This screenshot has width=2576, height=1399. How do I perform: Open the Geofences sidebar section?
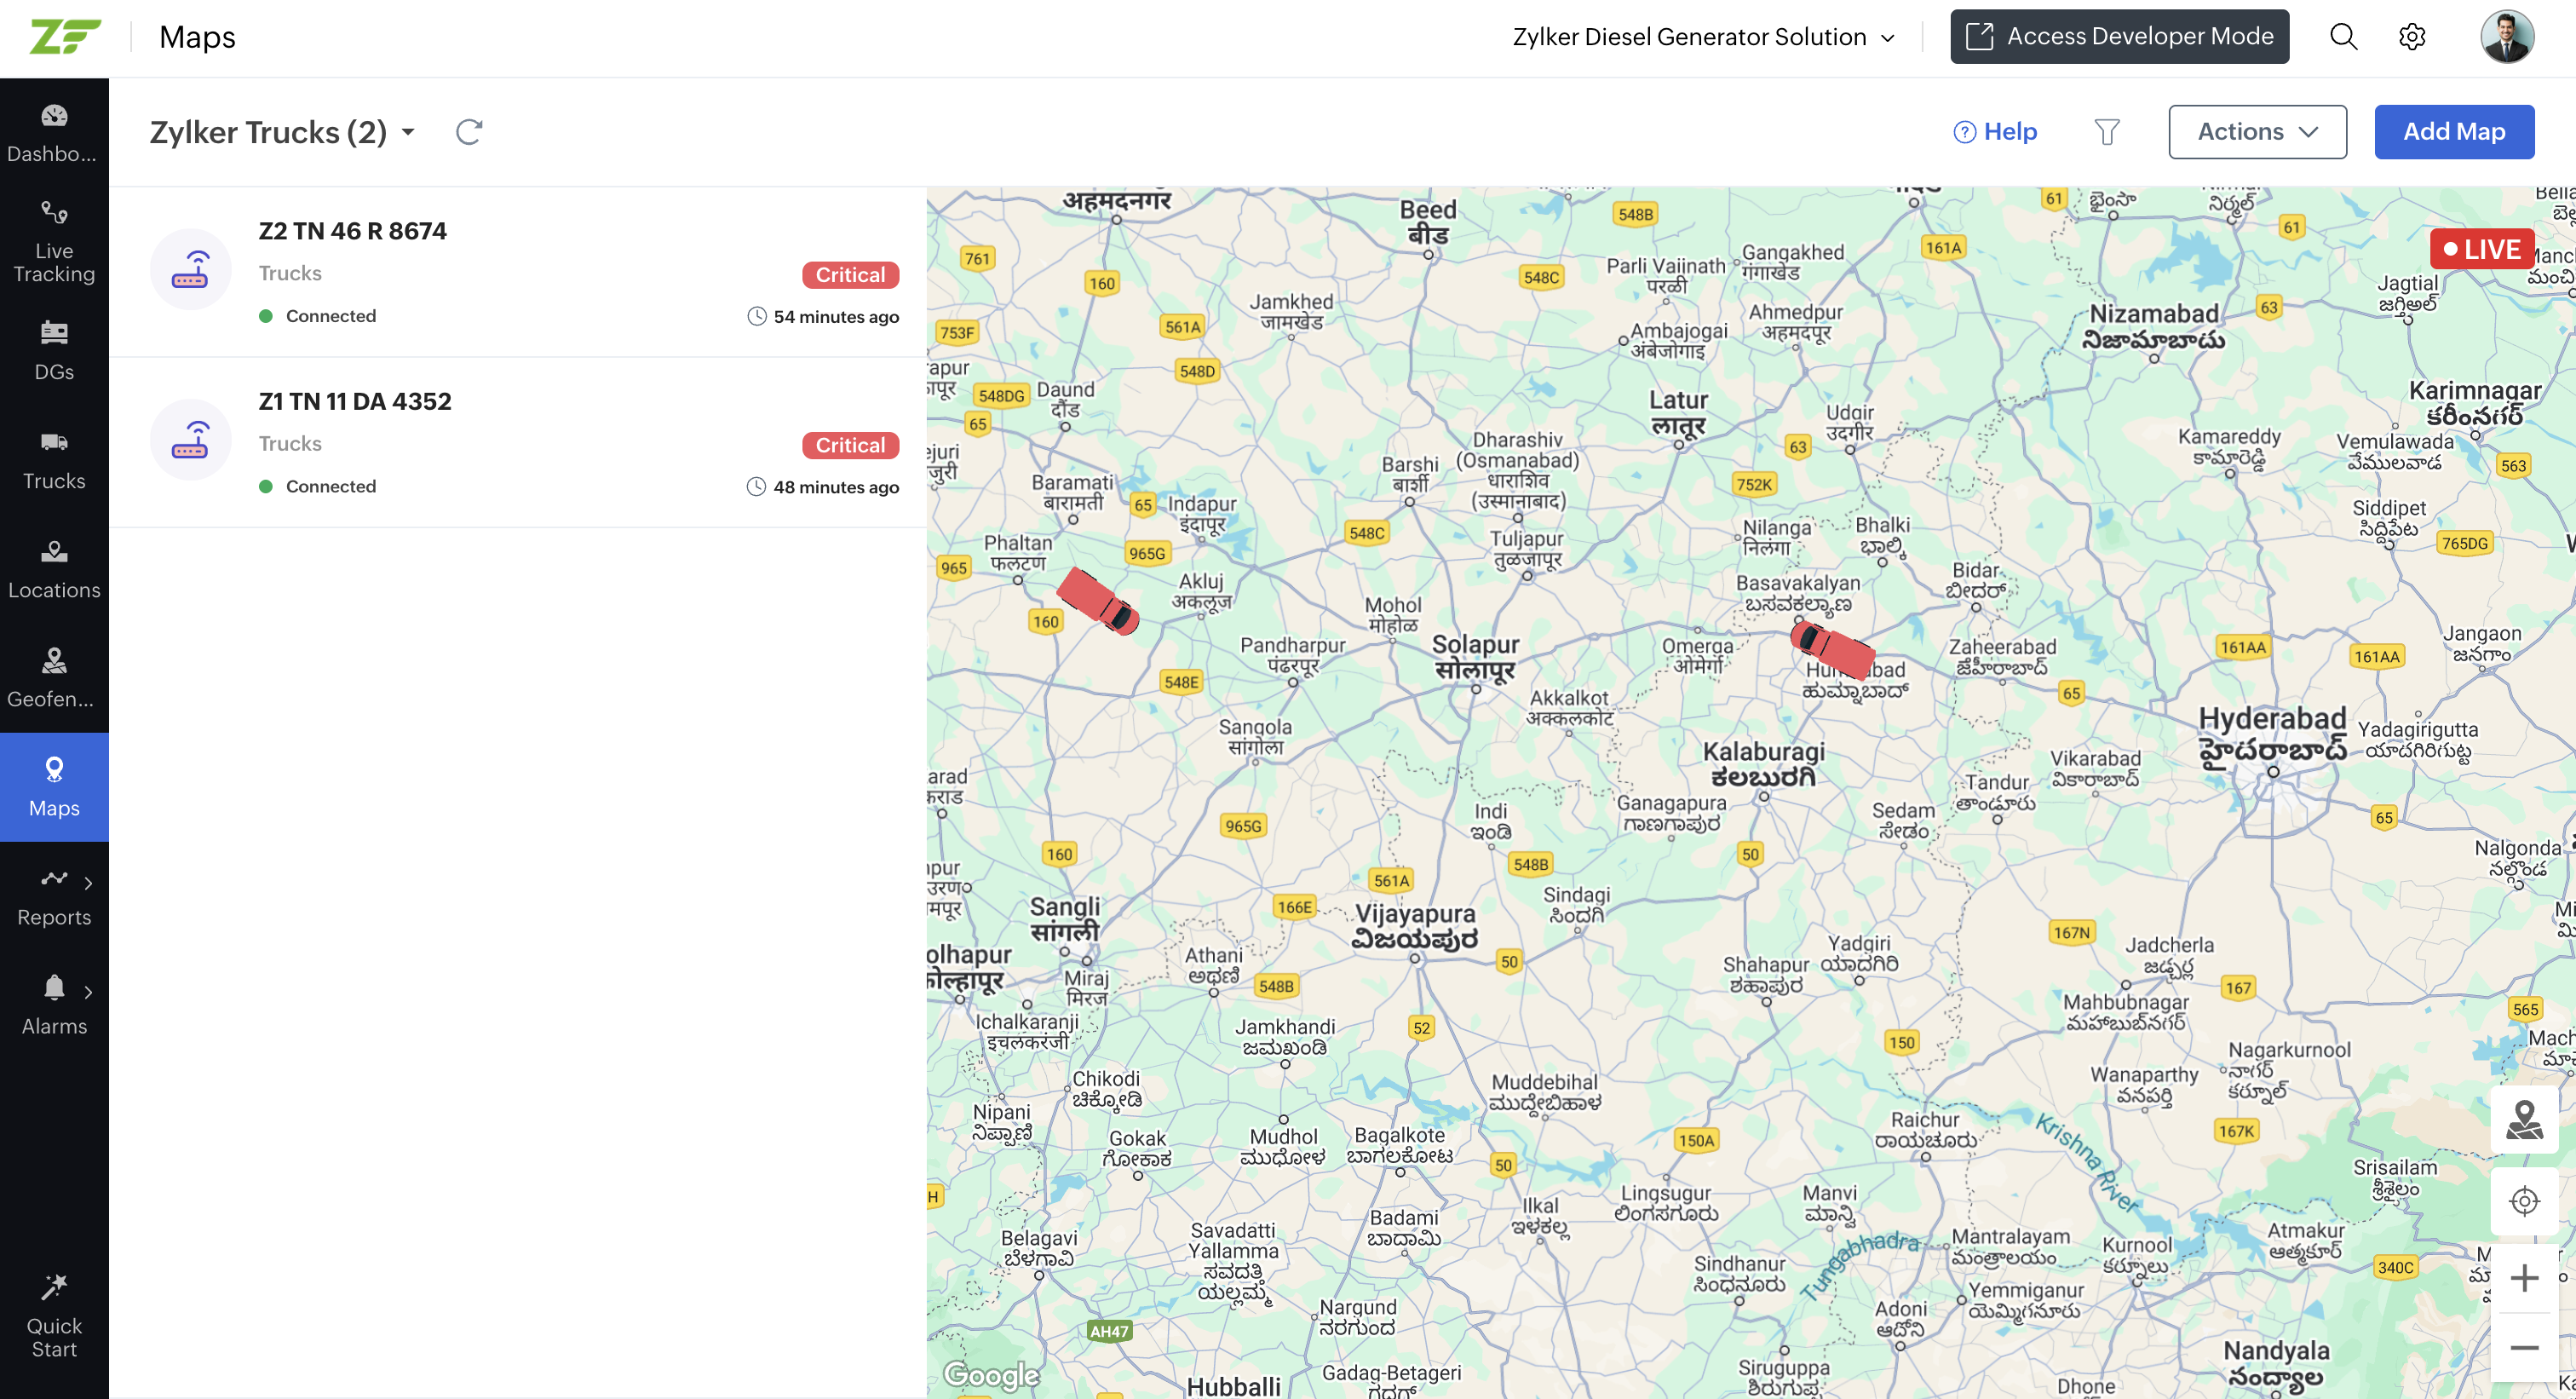[54, 678]
